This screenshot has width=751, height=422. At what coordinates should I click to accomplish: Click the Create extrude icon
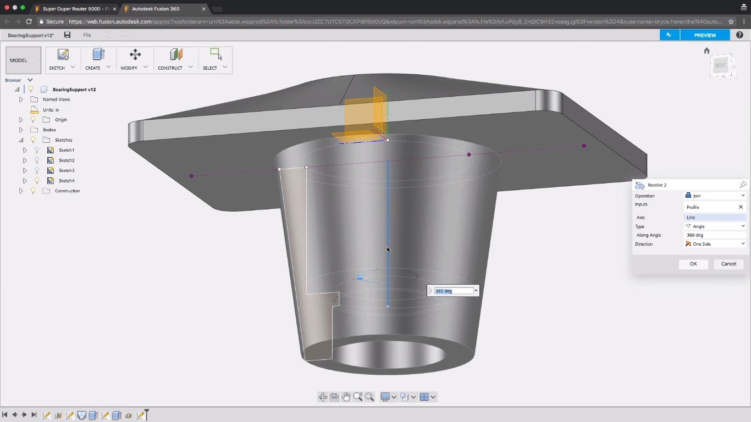(x=98, y=55)
